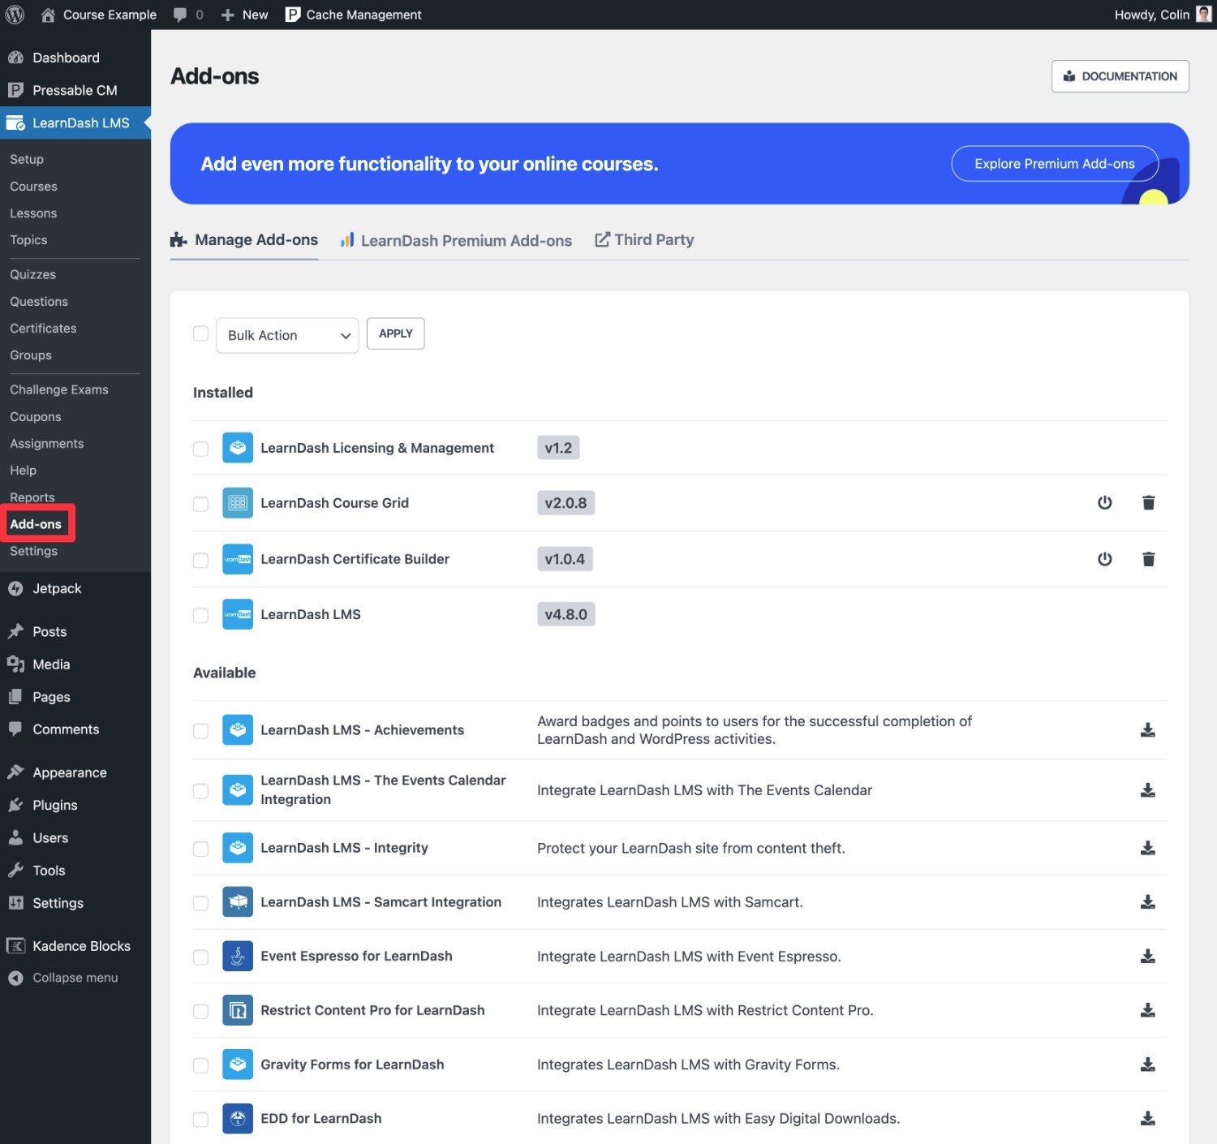Collapse the admin sidebar menu

tap(63, 978)
